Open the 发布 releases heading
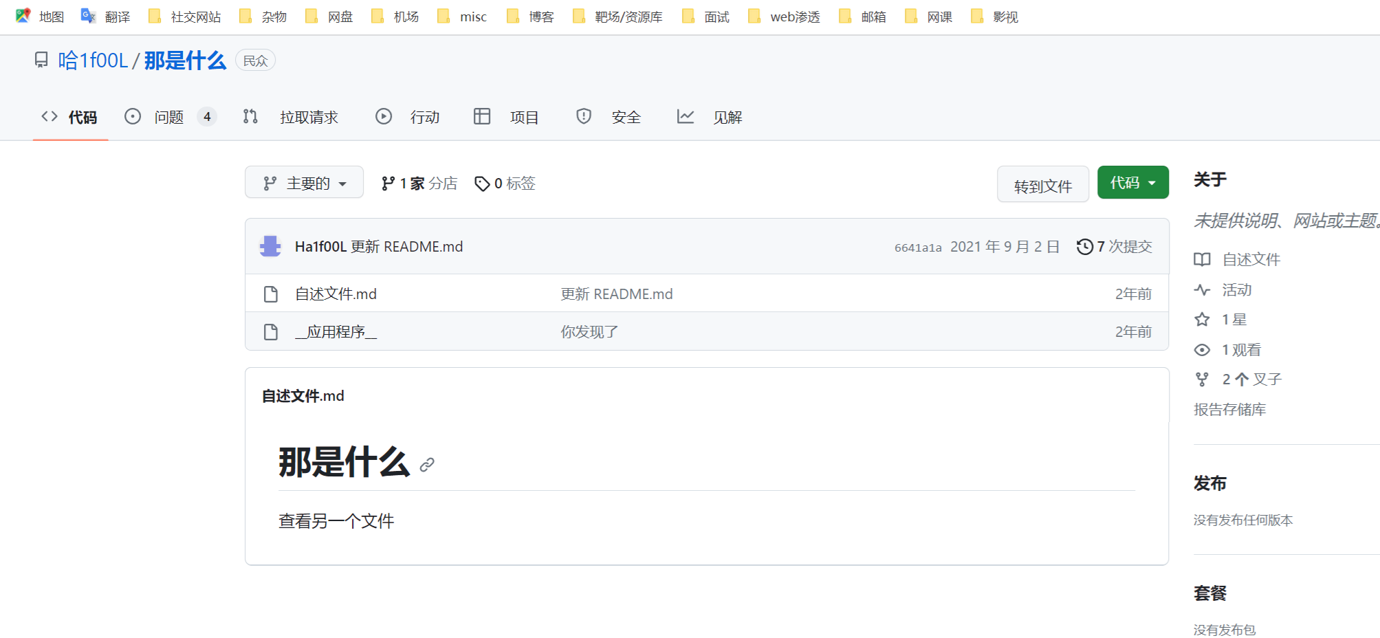This screenshot has height=638, width=1380. [x=1209, y=483]
